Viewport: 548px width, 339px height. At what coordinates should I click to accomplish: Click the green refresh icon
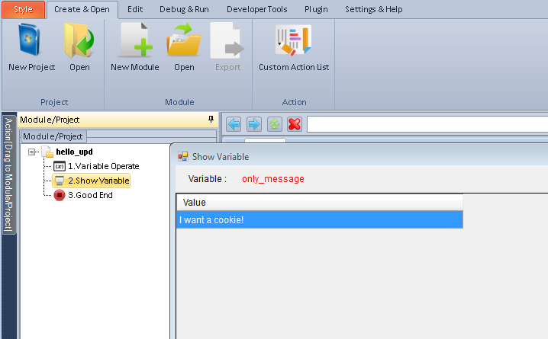coord(274,124)
